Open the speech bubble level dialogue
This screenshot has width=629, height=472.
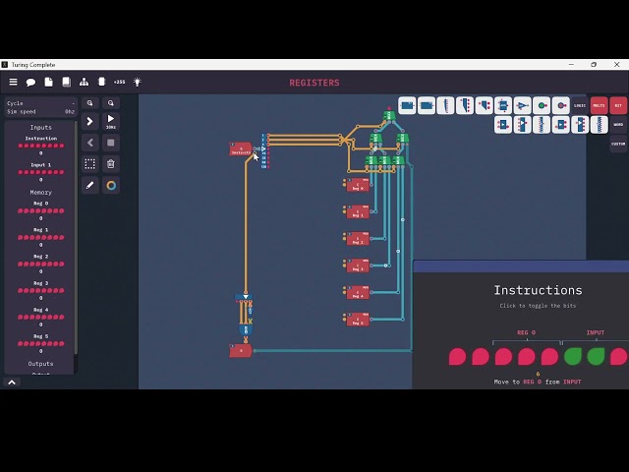(30, 83)
